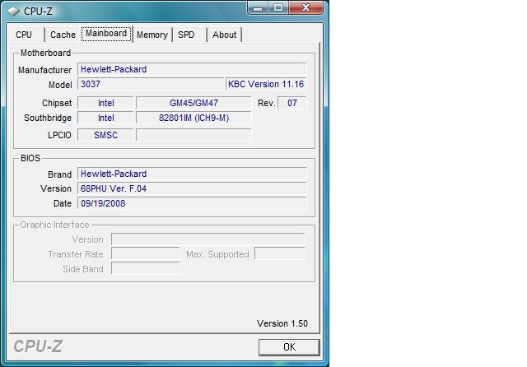Click the Southbridge label

pyautogui.click(x=48, y=118)
